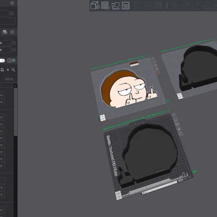Click the plate type icon in filament header
The width and height of the screenshot is (217, 217).
[x=5, y=32]
